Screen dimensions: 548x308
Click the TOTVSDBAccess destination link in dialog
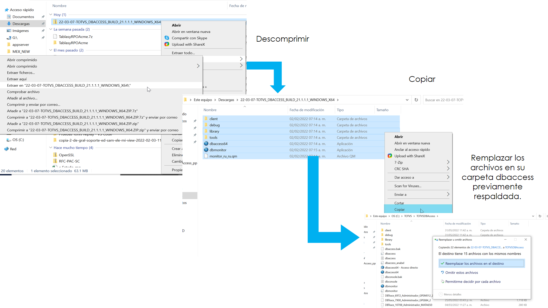click(x=514, y=247)
